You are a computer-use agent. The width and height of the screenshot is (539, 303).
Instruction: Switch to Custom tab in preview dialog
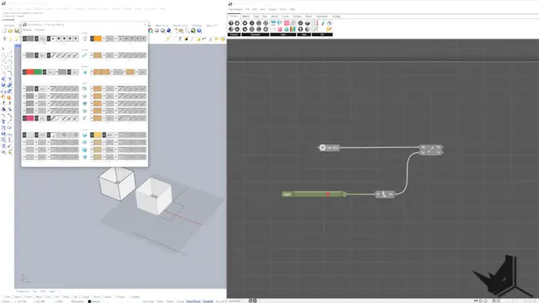pos(39,30)
